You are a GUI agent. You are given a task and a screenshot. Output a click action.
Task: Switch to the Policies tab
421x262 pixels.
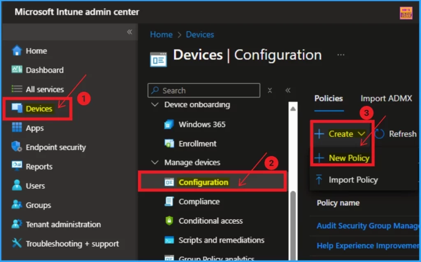point(328,98)
